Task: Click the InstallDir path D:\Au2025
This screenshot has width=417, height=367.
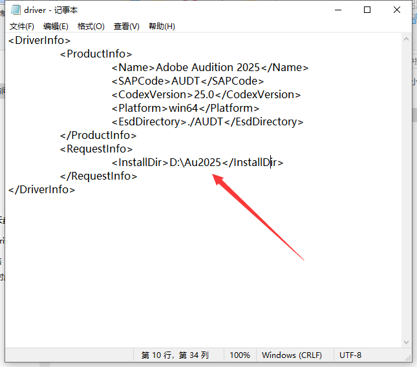Action: coord(195,162)
